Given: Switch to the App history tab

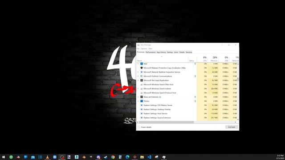Looking at the screenshot, I should pos(161,52).
